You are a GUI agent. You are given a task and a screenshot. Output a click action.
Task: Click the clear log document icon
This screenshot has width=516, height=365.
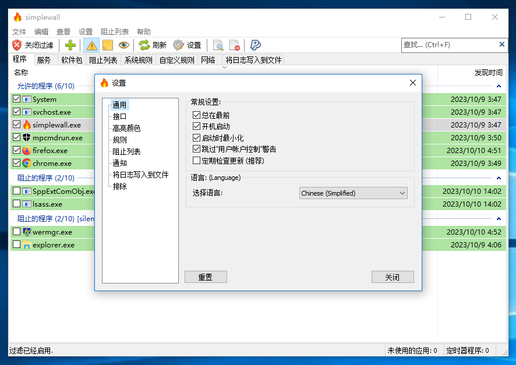pos(234,45)
